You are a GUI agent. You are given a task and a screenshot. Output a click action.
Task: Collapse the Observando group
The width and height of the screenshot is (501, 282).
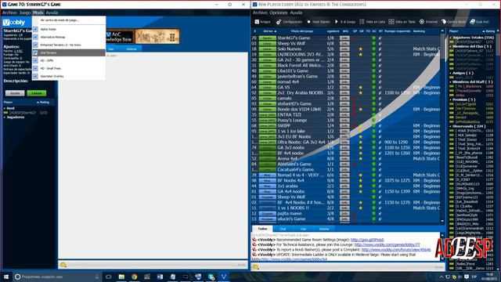pos(451,126)
